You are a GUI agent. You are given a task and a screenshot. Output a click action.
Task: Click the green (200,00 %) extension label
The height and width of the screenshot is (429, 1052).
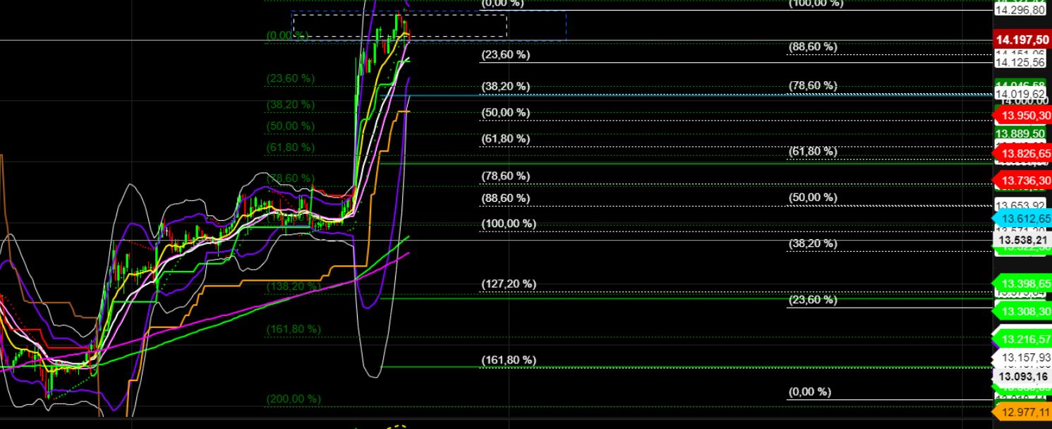tap(295, 399)
